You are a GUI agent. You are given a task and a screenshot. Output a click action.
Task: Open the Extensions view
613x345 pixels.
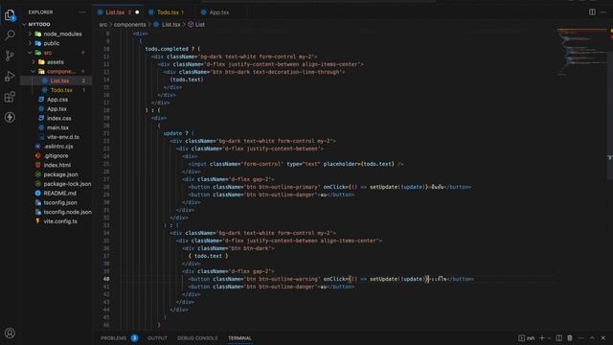pos(10,97)
